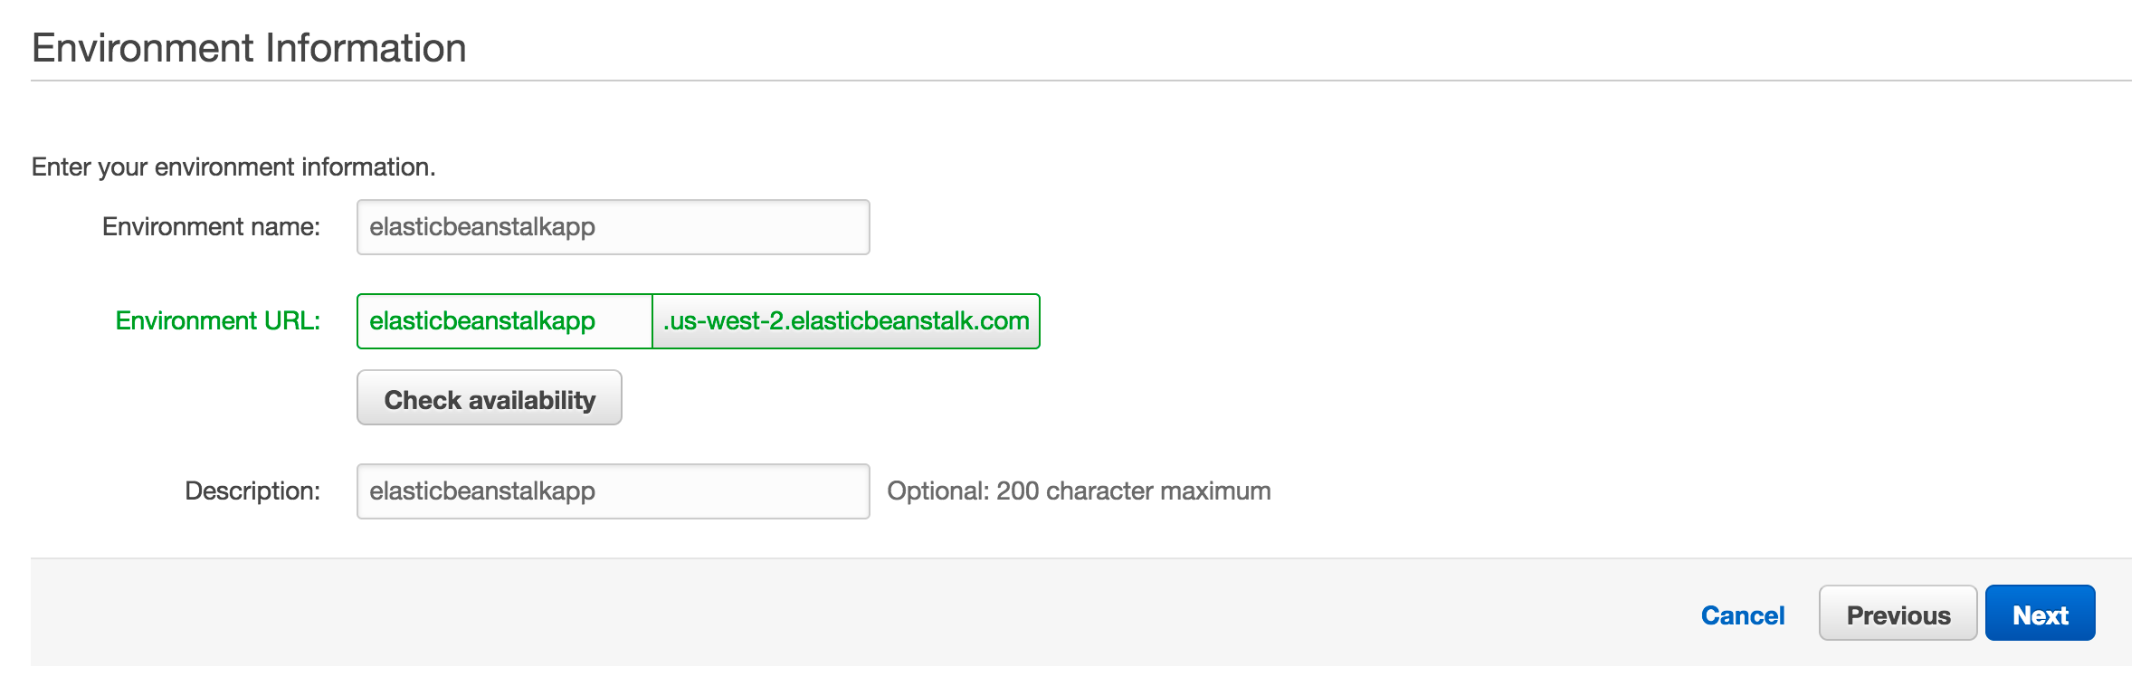The width and height of the screenshot is (2150, 686).
Task: Click the Environment name label
Action: tap(212, 226)
